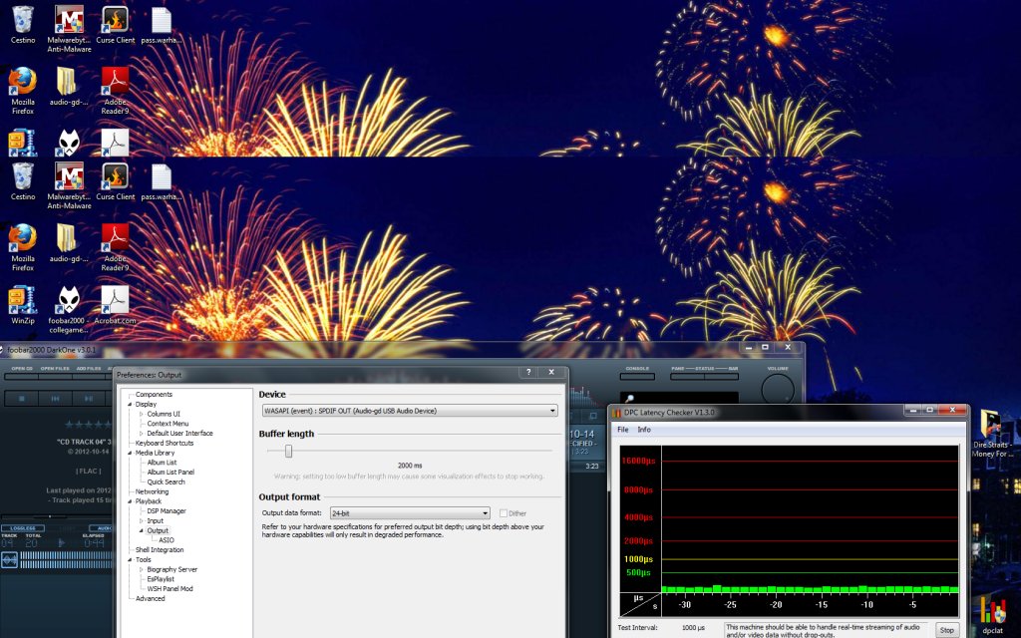1021x638 pixels.
Task: Select DSP Manager in the Preferences tree
Action: pyautogui.click(x=167, y=511)
